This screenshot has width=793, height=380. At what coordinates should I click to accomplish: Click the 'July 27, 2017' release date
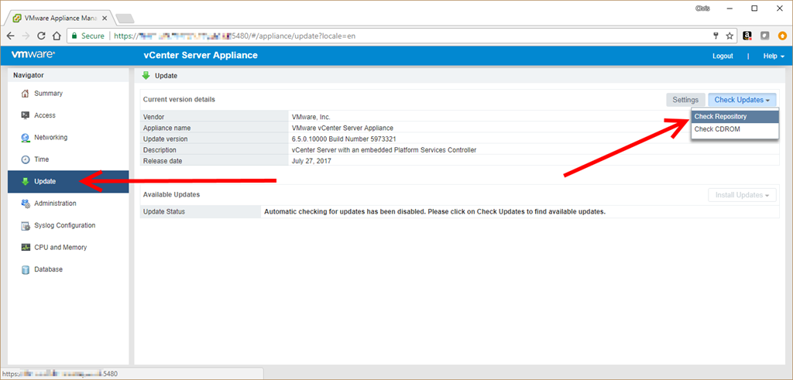(x=311, y=161)
